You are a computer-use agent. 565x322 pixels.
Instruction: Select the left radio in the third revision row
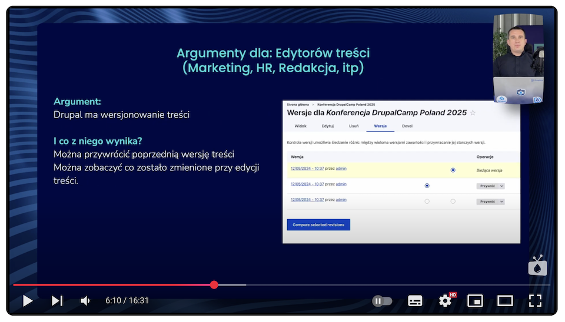[x=427, y=202]
